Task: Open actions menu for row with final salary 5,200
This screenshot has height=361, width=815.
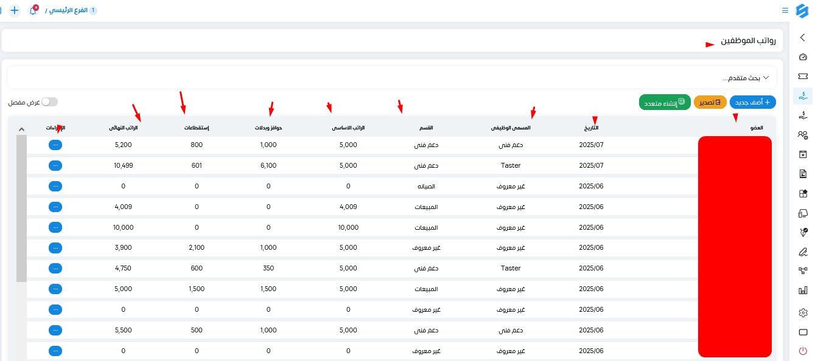Action: pyautogui.click(x=55, y=145)
